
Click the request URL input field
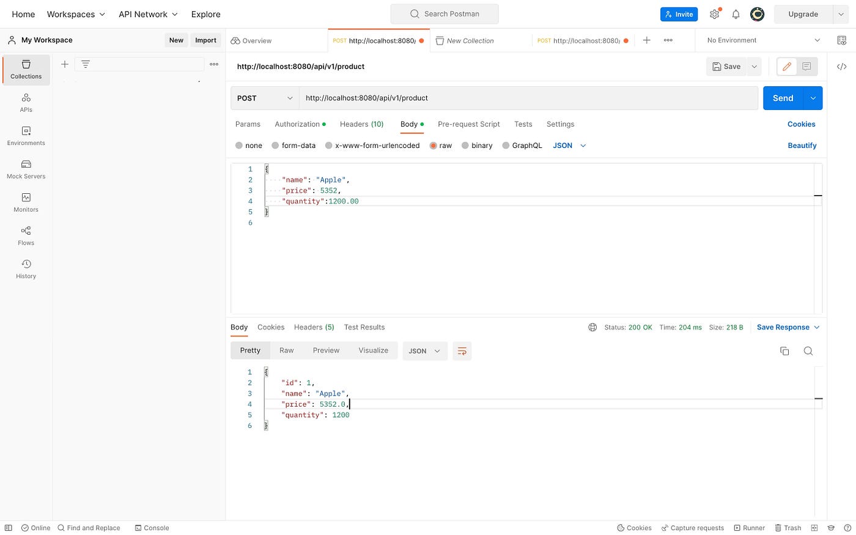point(528,98)
